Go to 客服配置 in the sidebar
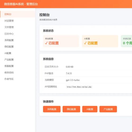132x132 pixels. (18, 66)
